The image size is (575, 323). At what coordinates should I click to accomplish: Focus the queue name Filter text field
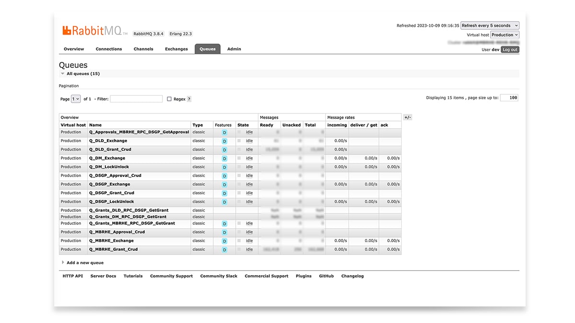[x=136, y=99]
